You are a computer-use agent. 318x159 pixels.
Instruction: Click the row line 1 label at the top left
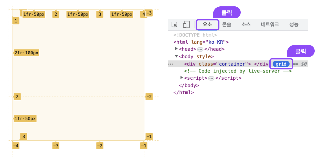coord(16,21)
